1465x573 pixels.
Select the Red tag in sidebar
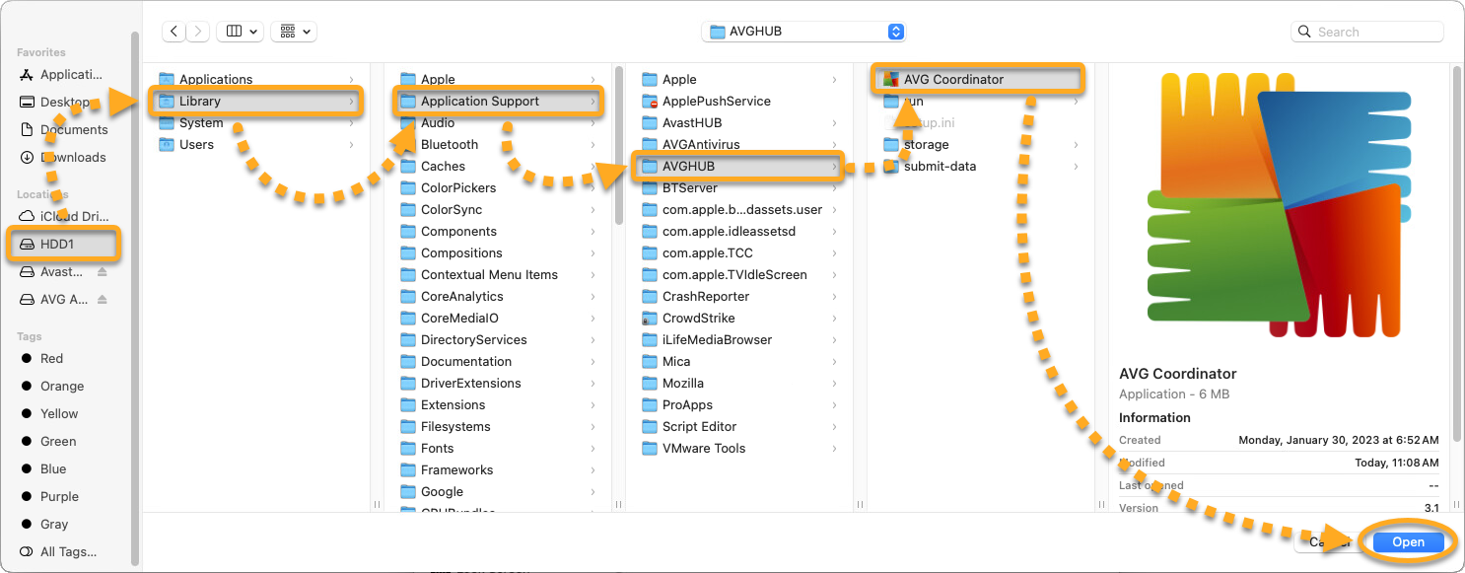tap(51, 359)
